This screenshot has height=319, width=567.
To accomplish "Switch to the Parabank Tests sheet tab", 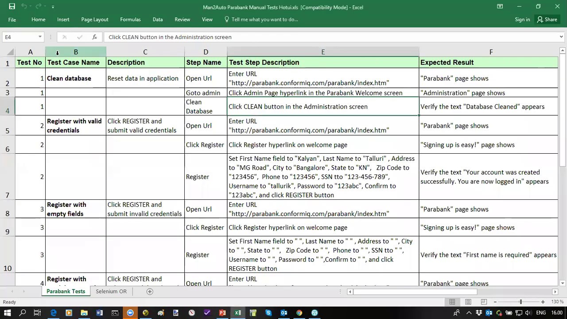I will (x=66, y=292).
